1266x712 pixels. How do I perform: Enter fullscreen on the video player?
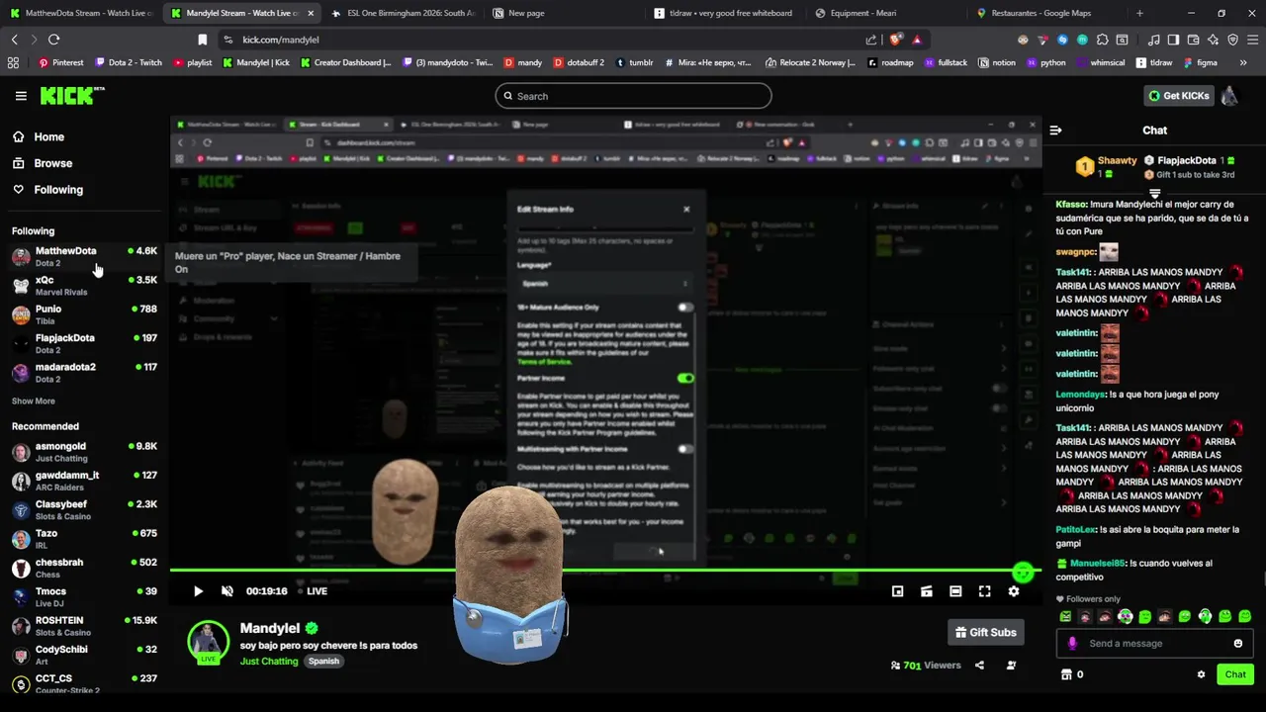coord(984,591)
